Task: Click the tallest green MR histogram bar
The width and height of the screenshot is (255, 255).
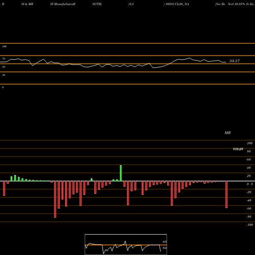Action: [x=121, y=173]
